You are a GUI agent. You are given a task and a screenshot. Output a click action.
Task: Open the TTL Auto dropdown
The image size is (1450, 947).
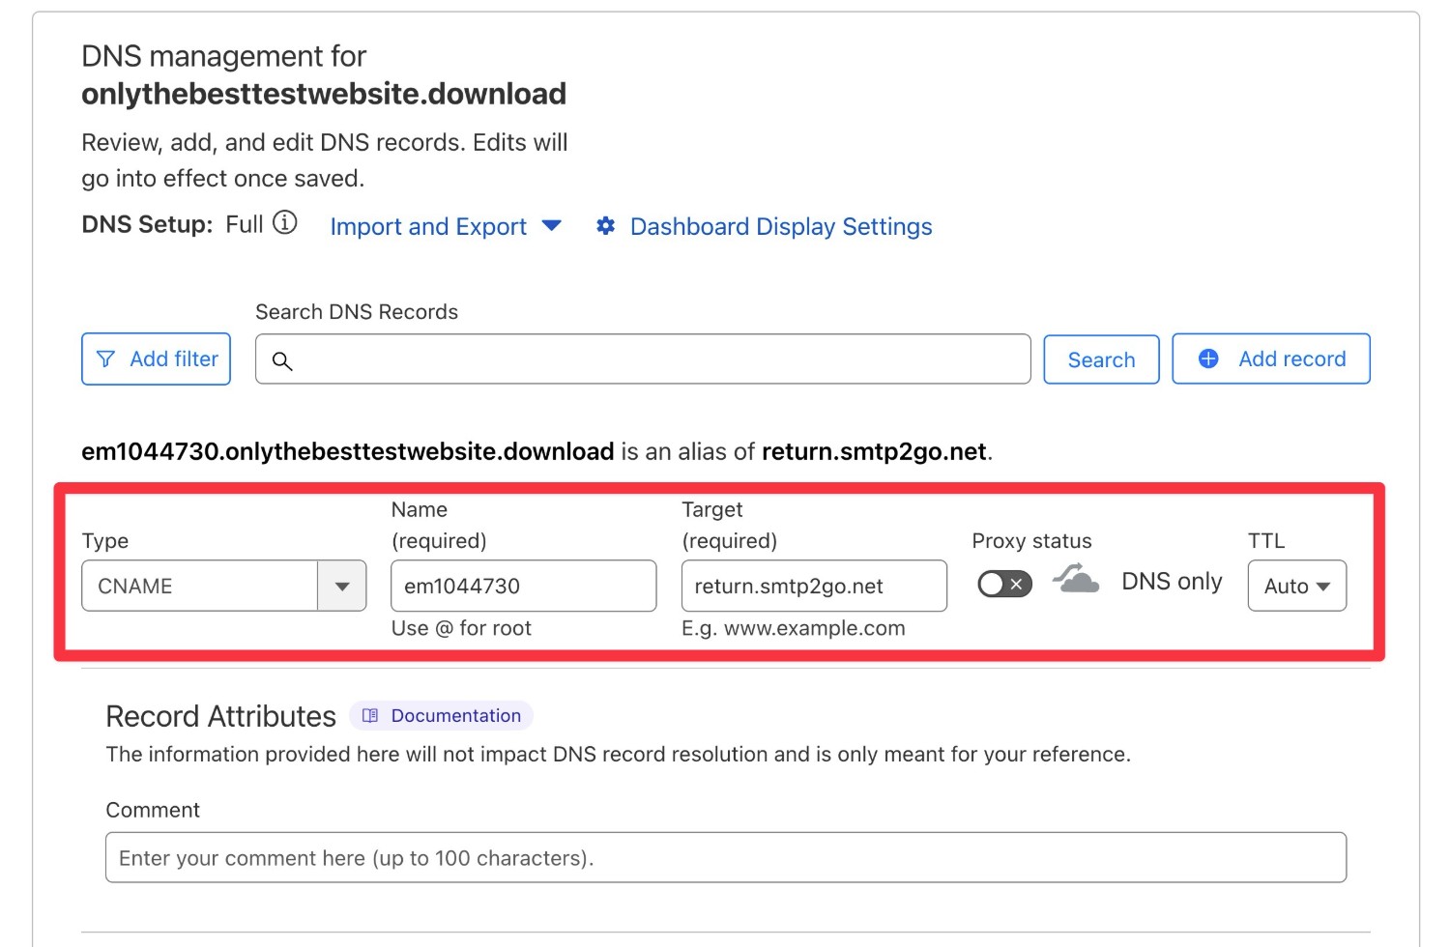(1297, 586)
